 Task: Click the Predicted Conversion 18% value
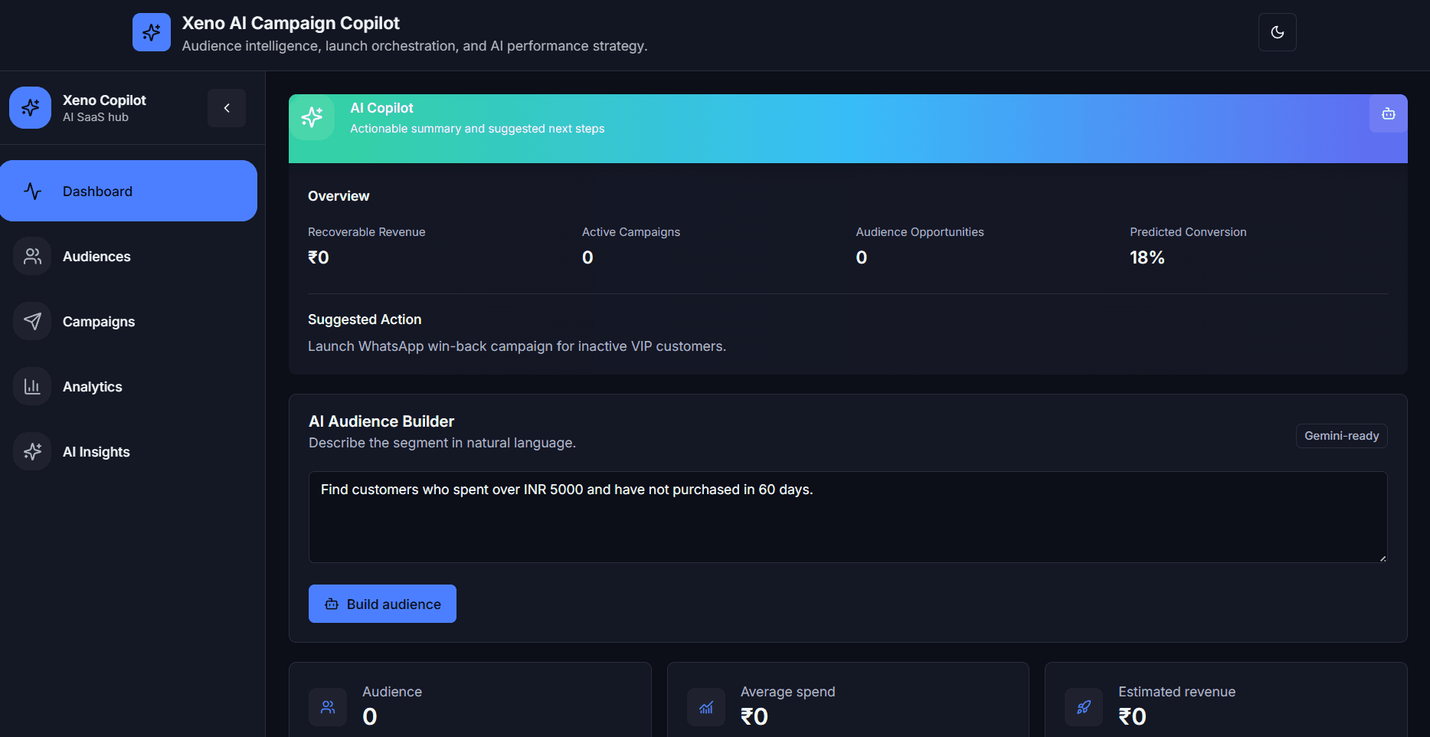click(x=1147, y=257)
